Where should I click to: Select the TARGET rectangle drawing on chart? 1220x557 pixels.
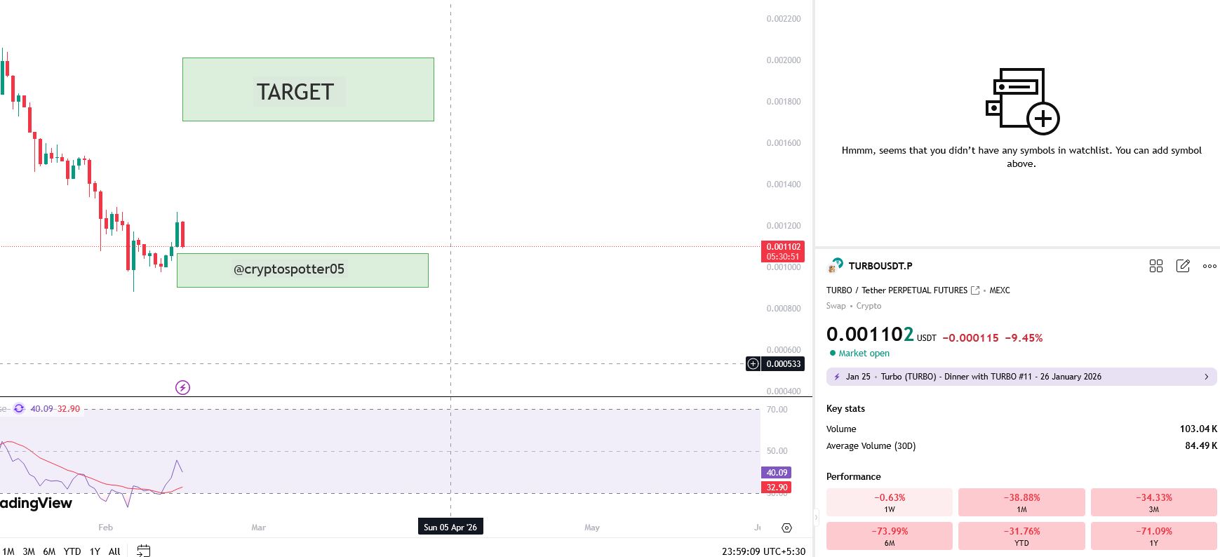308,90
